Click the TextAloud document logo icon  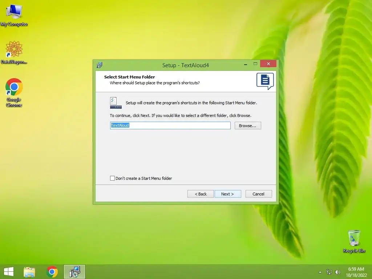[x=265, y=81]
